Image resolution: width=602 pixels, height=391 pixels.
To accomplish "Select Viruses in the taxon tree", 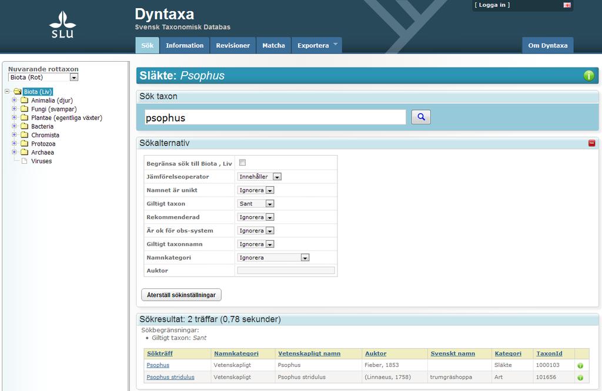I will 42,161.
